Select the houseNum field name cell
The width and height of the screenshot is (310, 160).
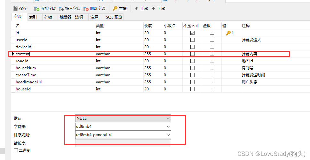tap(55, 68)
